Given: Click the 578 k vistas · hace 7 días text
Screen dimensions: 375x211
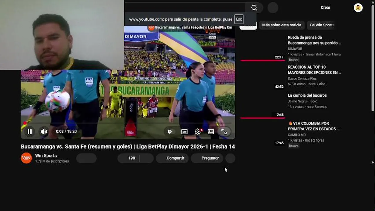Looking at the screenshot, I should coord(307,84).
